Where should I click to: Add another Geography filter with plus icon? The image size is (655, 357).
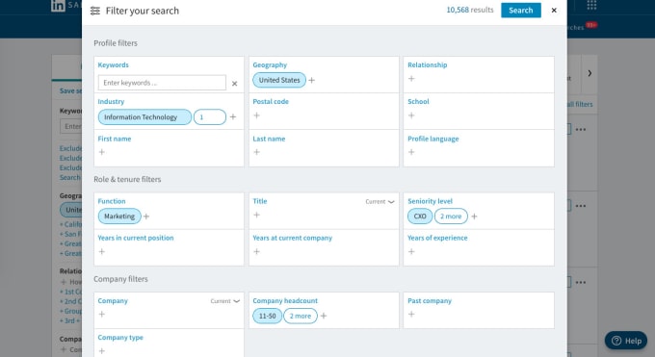(312, 80)
